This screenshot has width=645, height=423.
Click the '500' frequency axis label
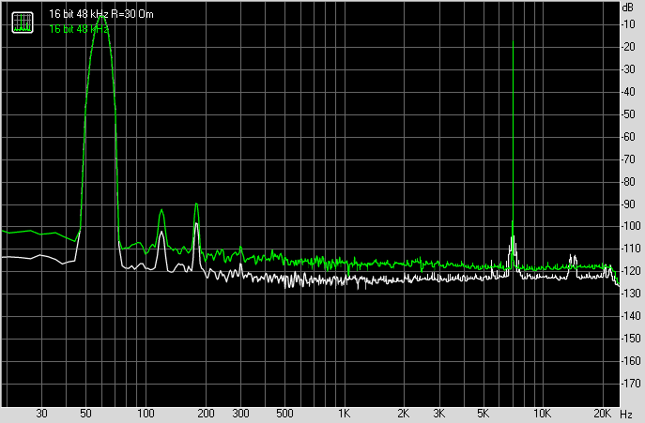[x=284, y=414]
